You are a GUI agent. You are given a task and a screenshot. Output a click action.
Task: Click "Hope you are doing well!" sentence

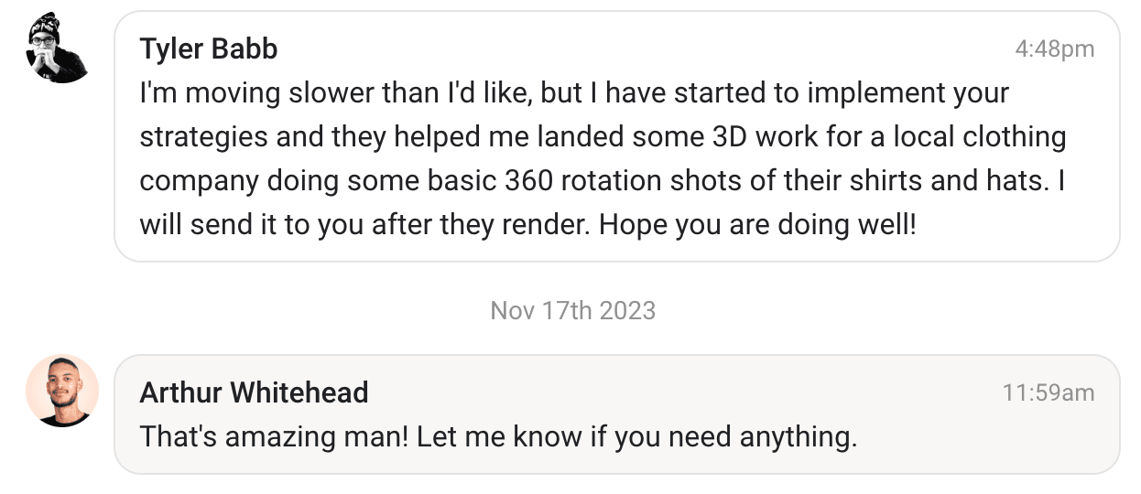pos(757,225)
